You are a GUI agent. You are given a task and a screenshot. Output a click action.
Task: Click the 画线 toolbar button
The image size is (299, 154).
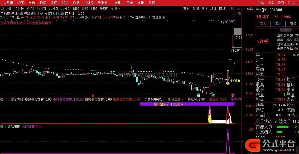point(222,8)
